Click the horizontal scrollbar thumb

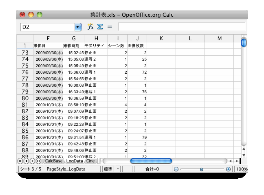(x=151, y=161)
